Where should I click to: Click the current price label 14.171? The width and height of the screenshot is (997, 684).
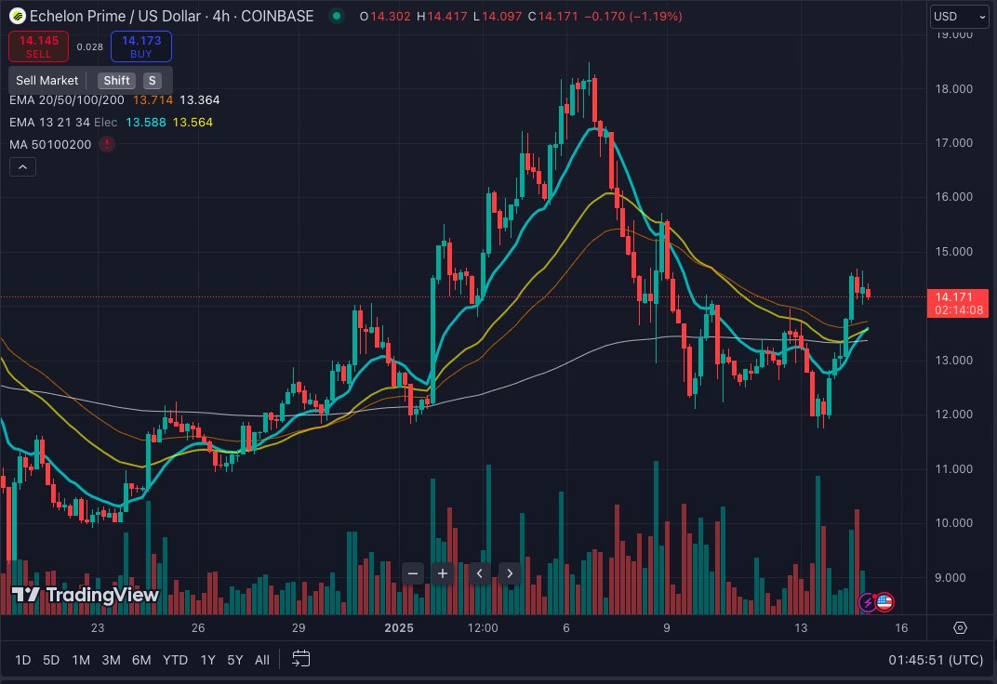point(959,303)
